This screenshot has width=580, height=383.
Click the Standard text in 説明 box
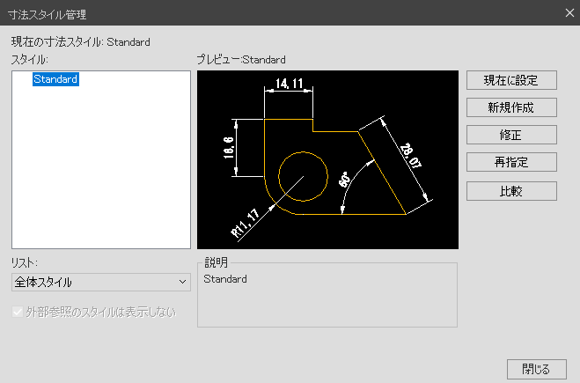(x=225, y=279)
